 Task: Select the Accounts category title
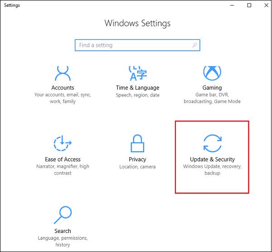pyautogui.click(x=63, y=88)
